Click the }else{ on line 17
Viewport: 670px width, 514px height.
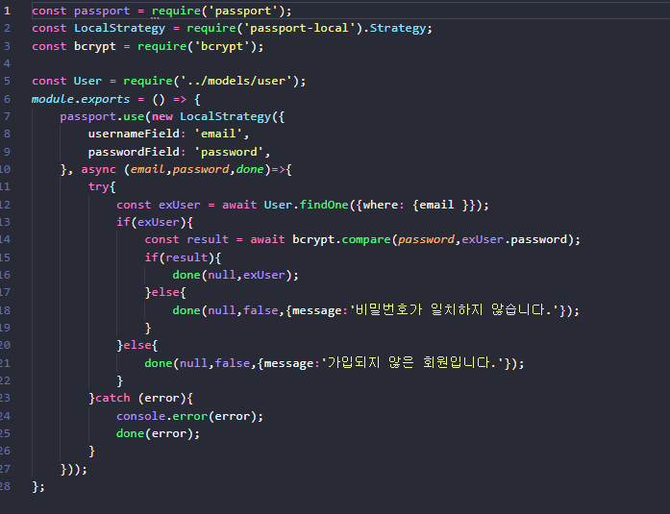click(x=165, y=292)
